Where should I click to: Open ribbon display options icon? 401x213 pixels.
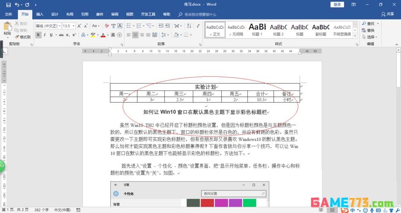click(354, 4)
